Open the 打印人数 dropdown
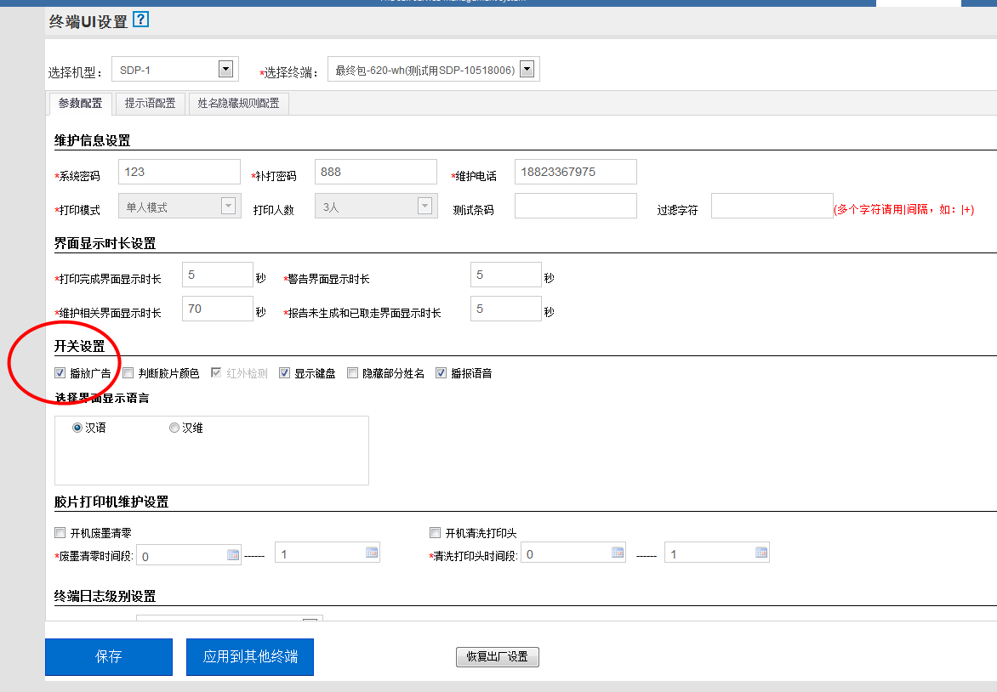Screen dimensions: 997x692 424,206
